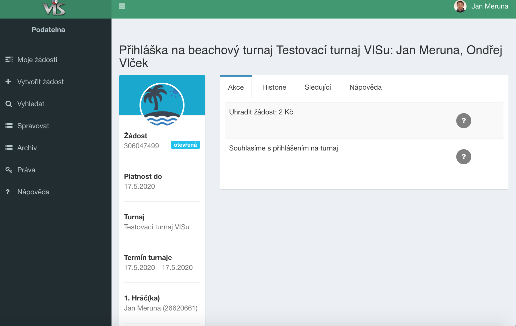Click the plus icon for Vytvořit žádost
Image resolution: width=516 pixels, height=326 pixels.
pyautogui.click(x=8, y=81)
